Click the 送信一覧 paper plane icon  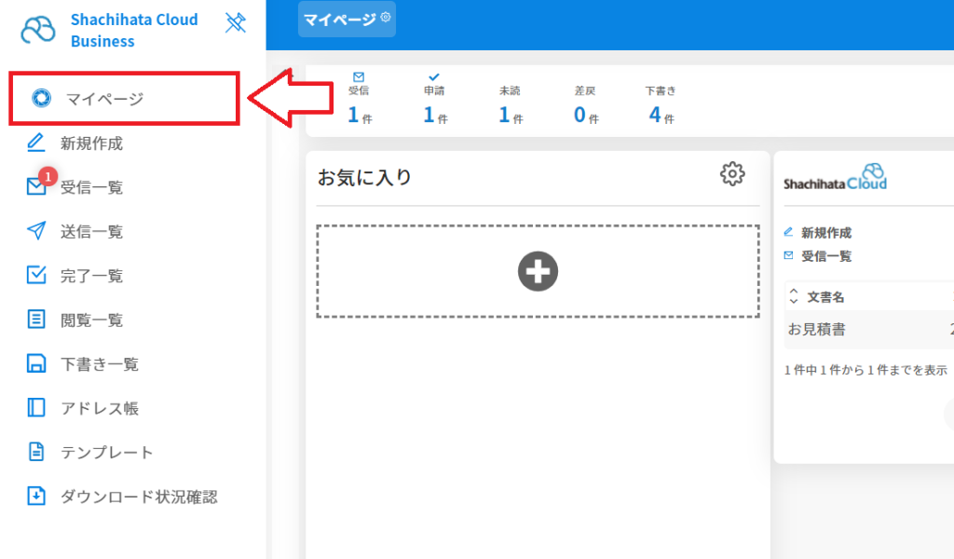tap(36, 230)
